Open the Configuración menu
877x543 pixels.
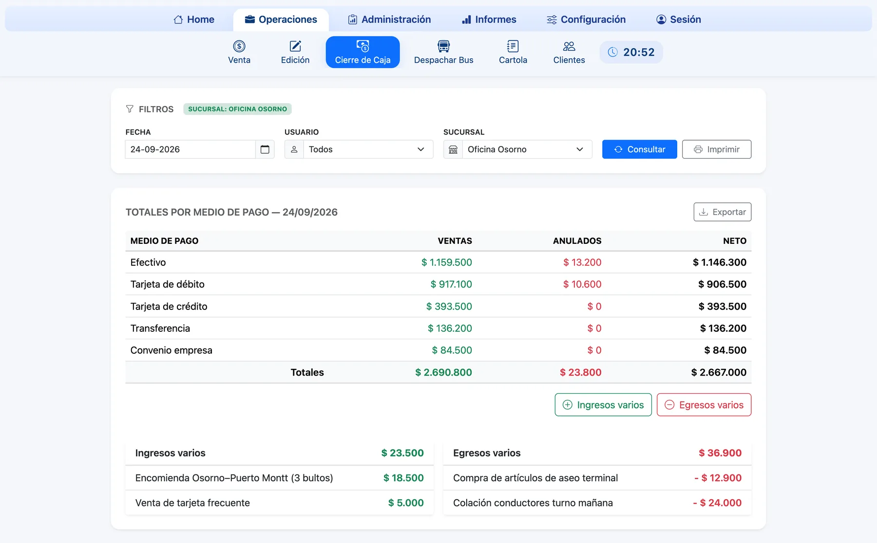coord(586,19)
